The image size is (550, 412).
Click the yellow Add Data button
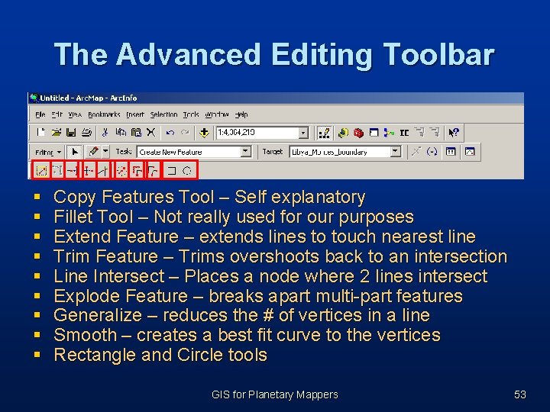pos(204,133)
